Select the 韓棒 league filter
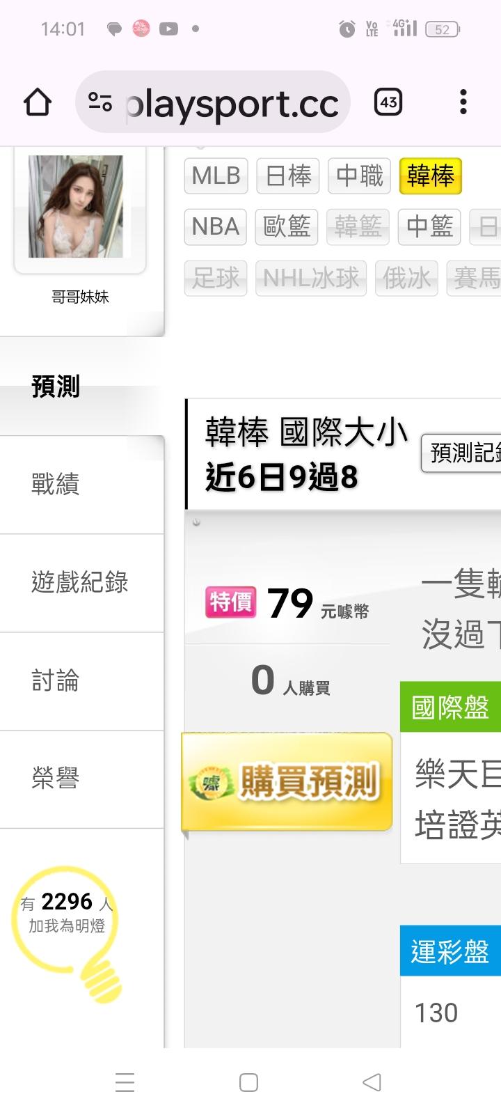Image resolution: width=501 pixels, height=1117 pixels. [431, 175]
